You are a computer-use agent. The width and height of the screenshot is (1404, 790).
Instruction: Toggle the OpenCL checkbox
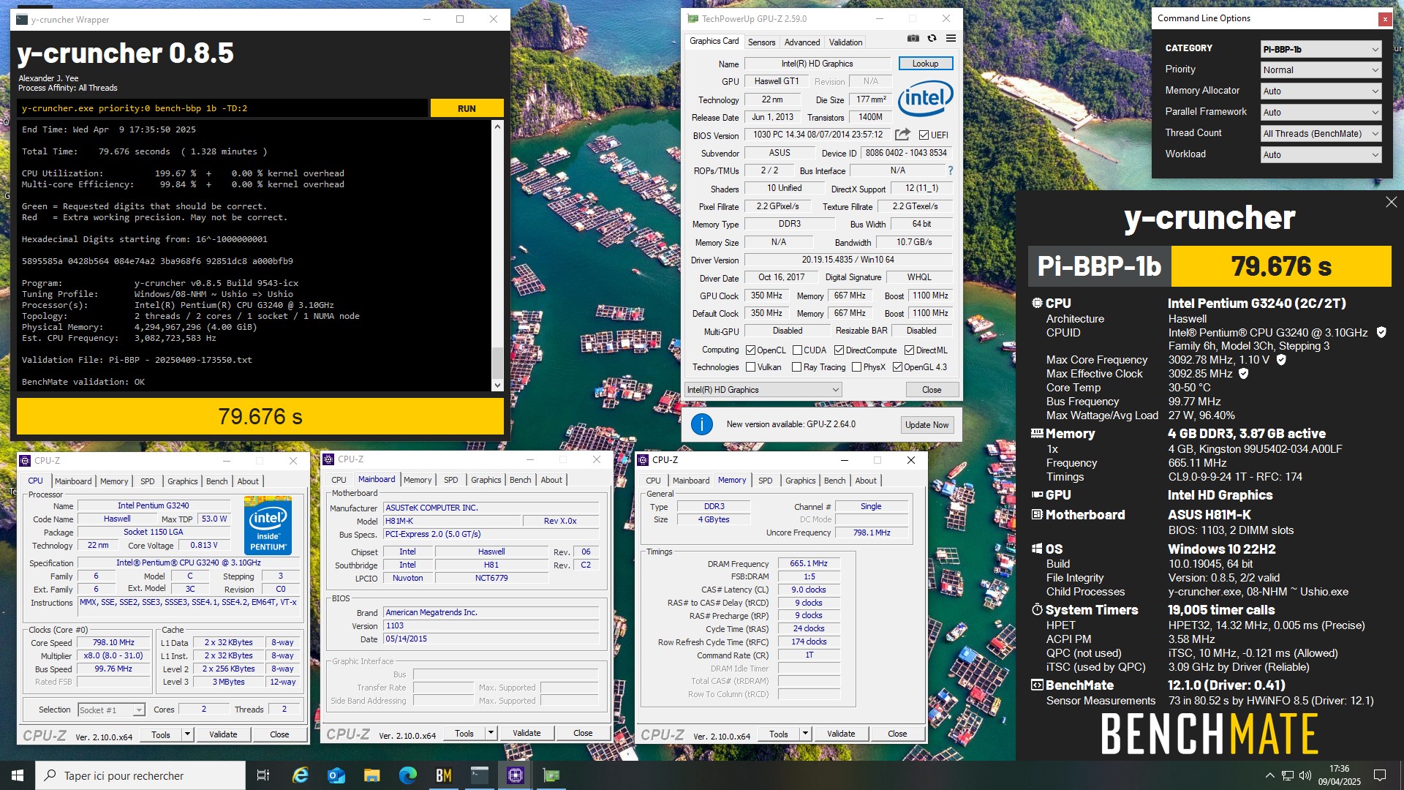750,350
